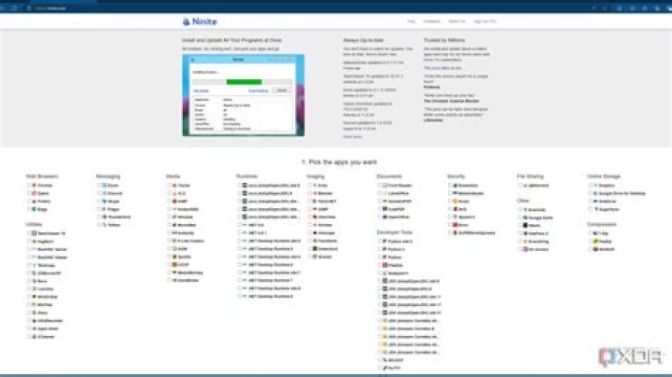Click the OneDrive icon in Online Storage

595,202
